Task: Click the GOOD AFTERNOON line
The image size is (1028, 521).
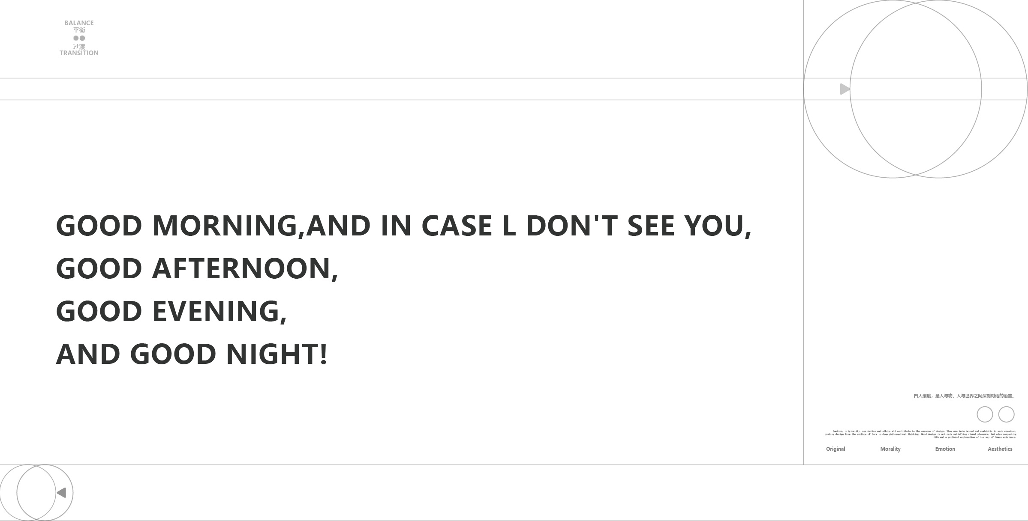Action: click(197, 268)
